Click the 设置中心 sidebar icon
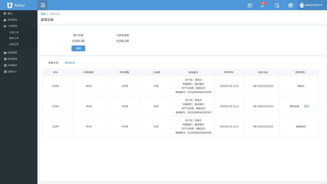 (x=5, y=71)
